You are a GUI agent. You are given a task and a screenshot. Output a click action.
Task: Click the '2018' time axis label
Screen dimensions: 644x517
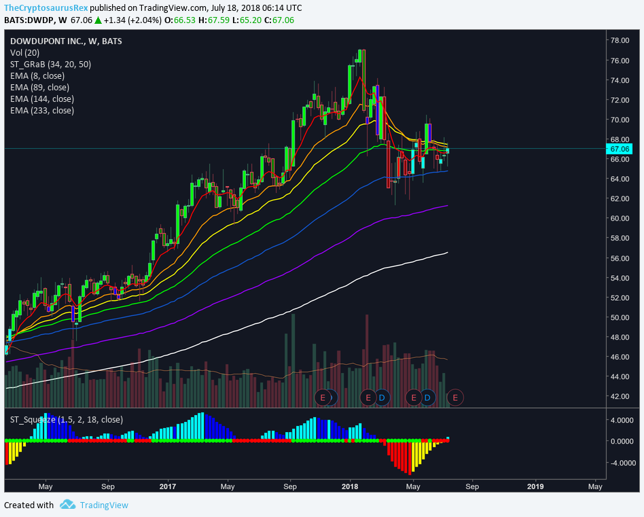click(350, 486)
